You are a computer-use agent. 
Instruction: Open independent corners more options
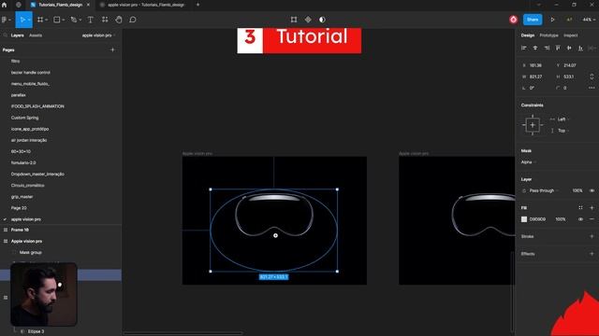[x=592, y=88]
